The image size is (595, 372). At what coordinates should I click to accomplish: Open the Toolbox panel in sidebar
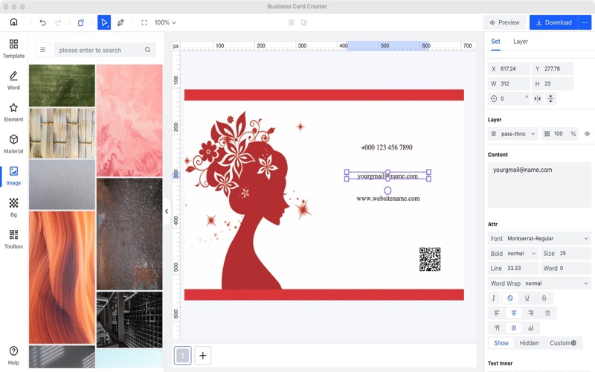coord(13,239)
